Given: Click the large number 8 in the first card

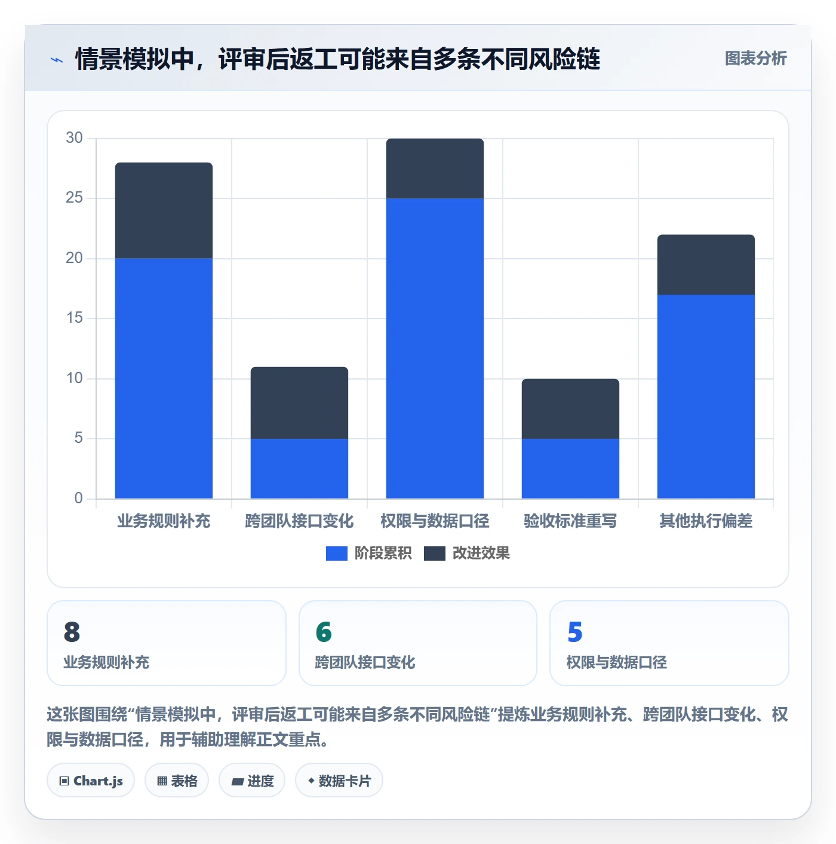Looking at the screenshot, I should pos(72,632).
